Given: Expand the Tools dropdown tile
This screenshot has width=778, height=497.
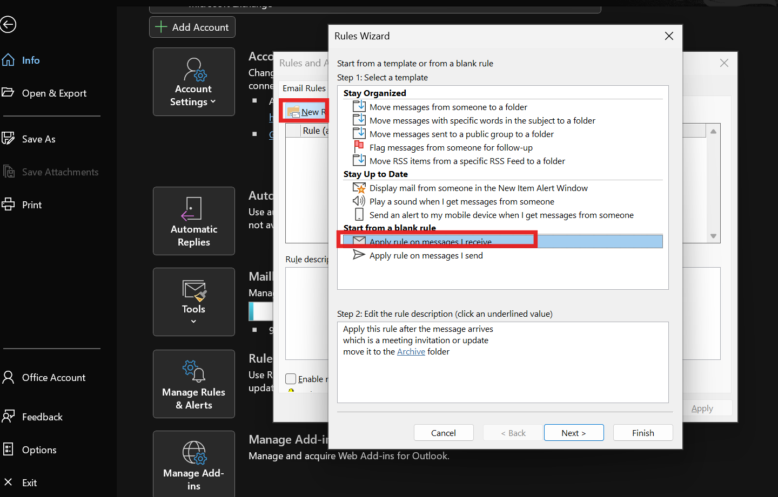Looking at the screenshot, I should (194, 302).
